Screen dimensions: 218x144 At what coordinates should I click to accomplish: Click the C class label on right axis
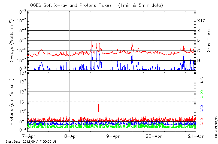[199, 51]
